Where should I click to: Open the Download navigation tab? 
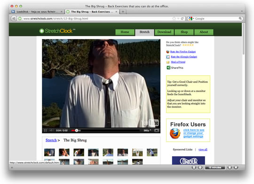(x=164, y=32)
